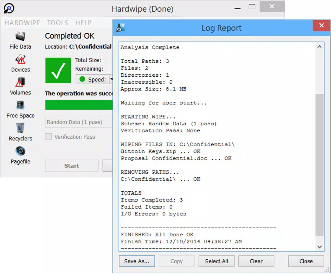The width and height of the screenshot is (331, 274).
Task: Click the 'Total Paths: 3' log line
Action: 145,61
